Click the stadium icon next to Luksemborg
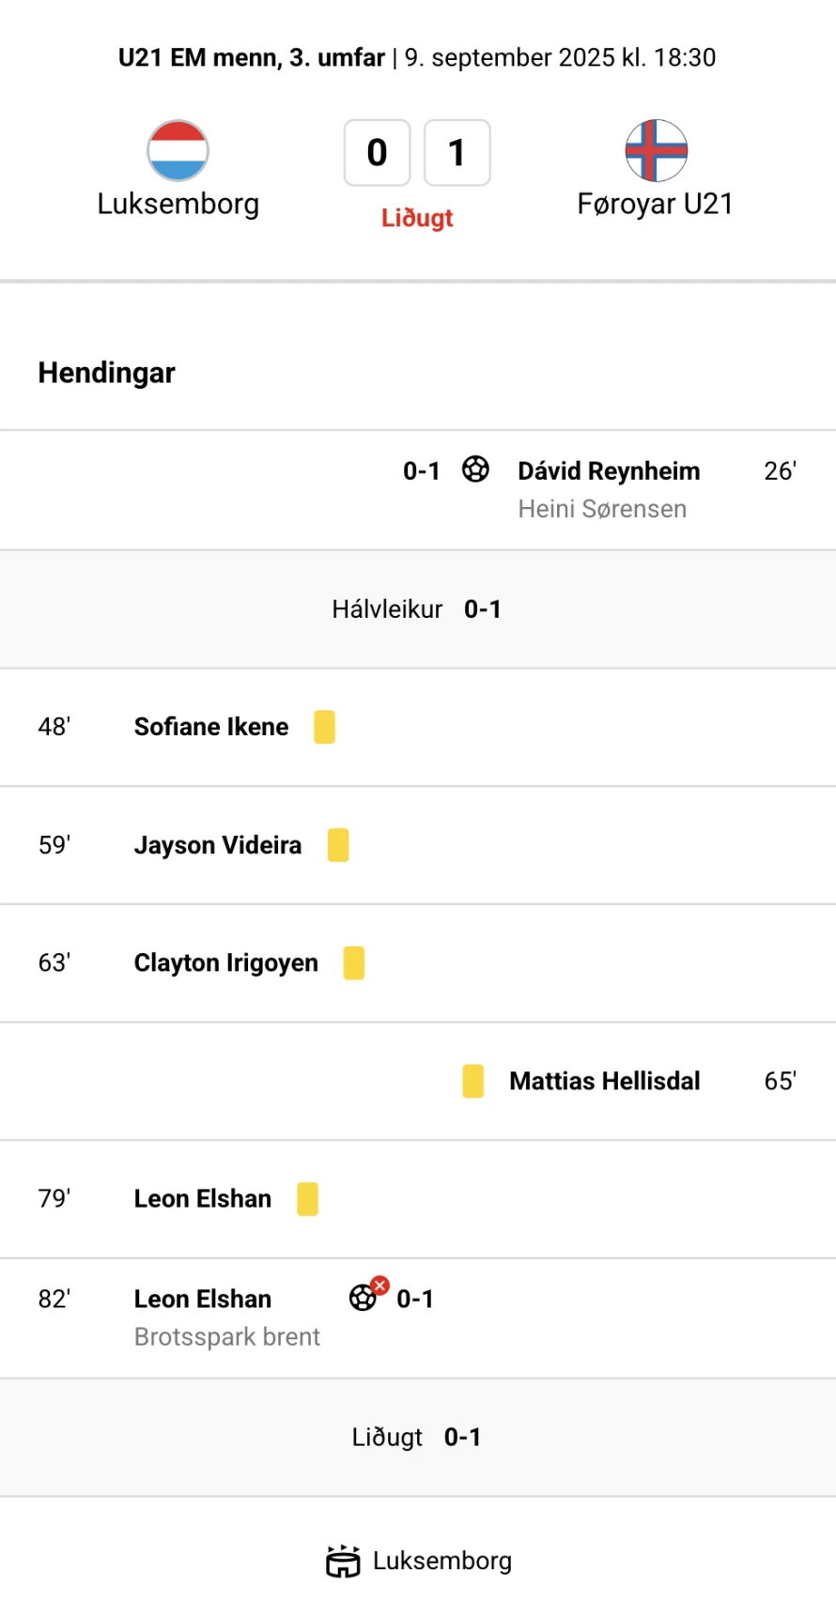836x1601 pixels. 343,1562
